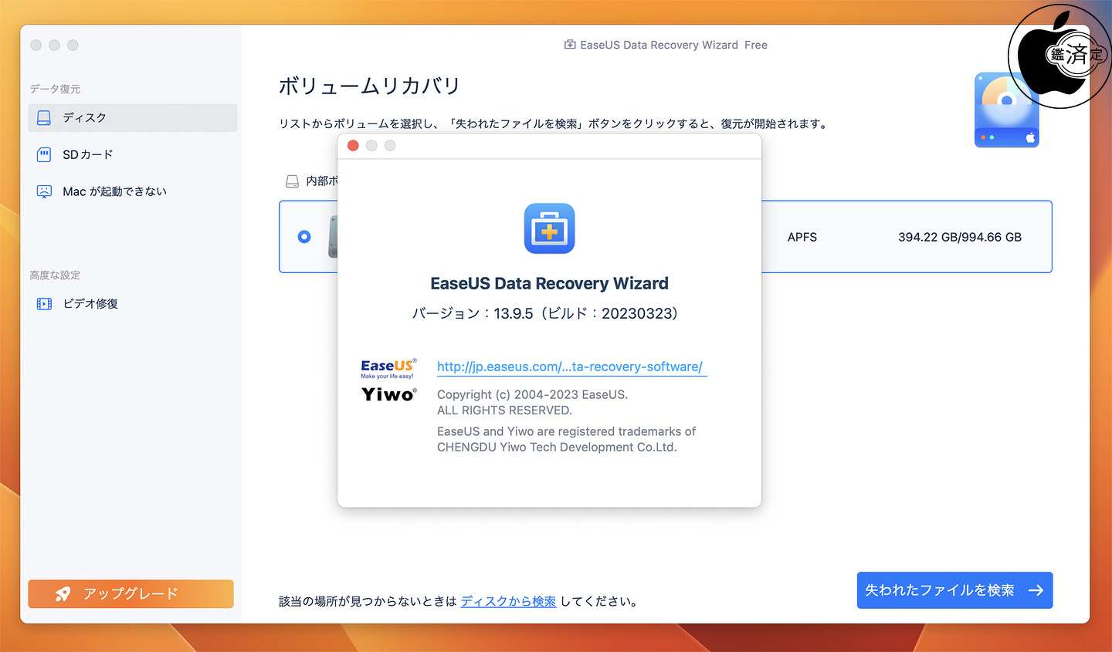Click the Copyright 2004-2023 EaseUS text
Screen dimensions: 1112x652
[x=533, y=394]
